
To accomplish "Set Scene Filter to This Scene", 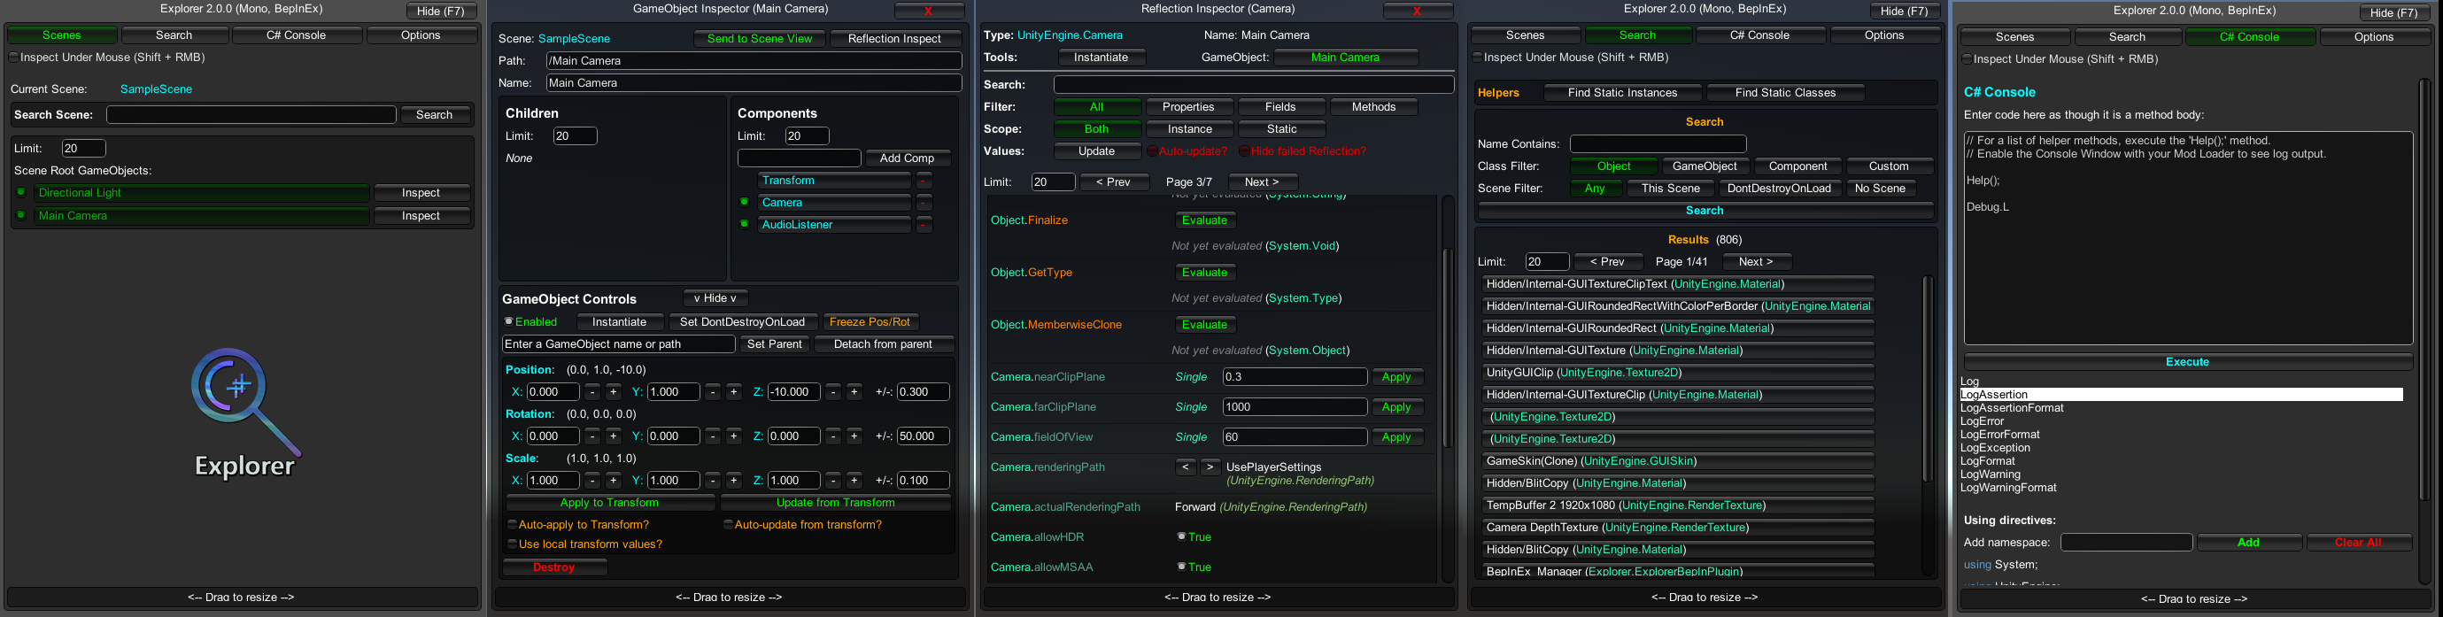I will click(x=1670, y=189).
